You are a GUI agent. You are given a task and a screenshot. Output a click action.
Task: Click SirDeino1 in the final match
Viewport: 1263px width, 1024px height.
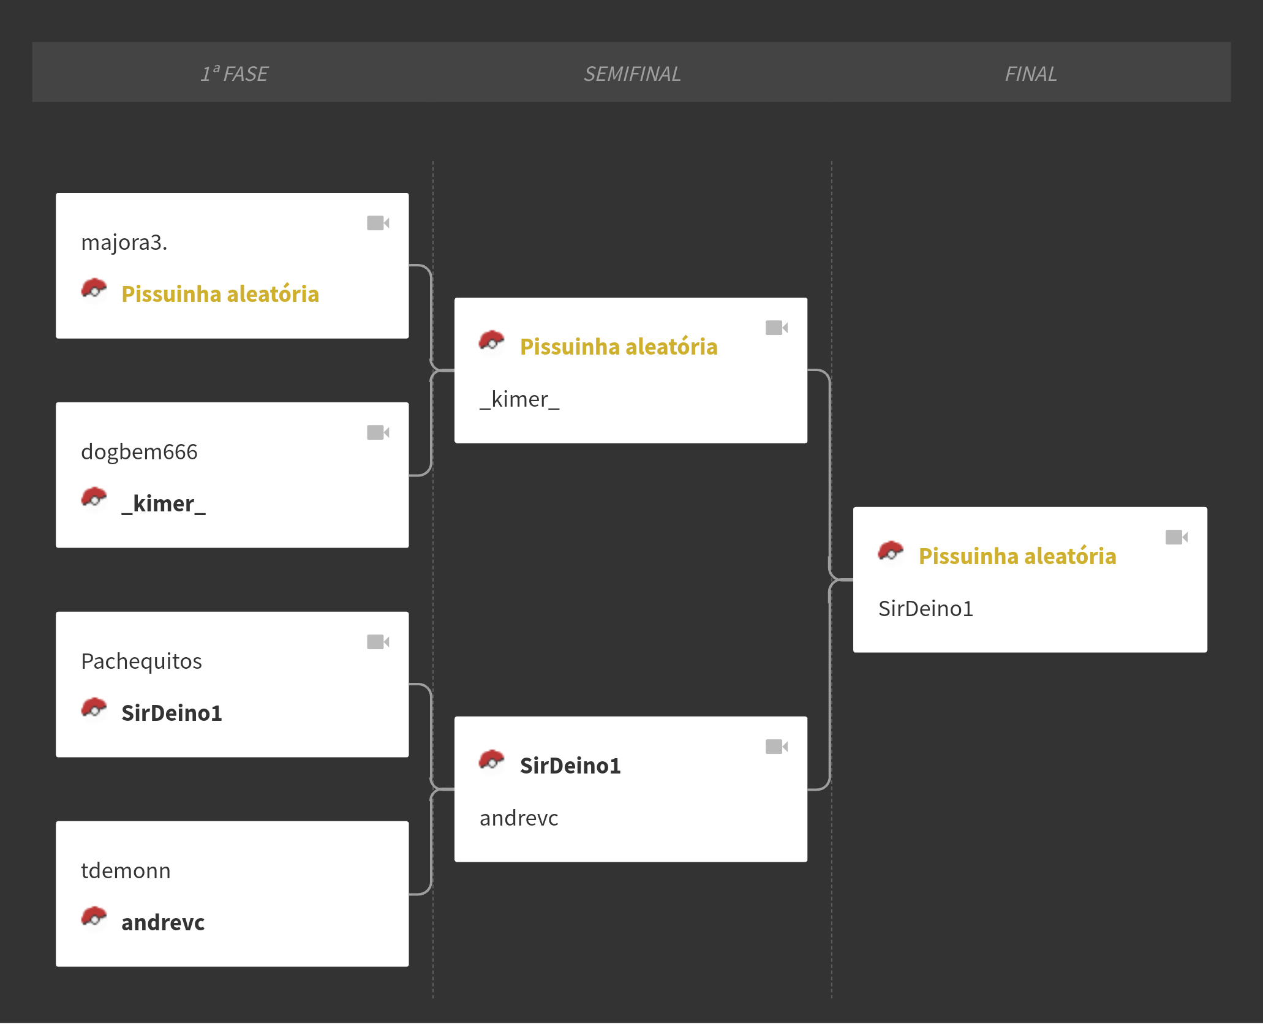[926, 609]
